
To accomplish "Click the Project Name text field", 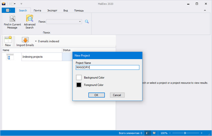I will point(107,67).
